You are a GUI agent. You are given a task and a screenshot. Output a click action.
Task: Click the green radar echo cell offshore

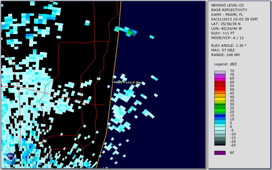click(x=129, y=32)
